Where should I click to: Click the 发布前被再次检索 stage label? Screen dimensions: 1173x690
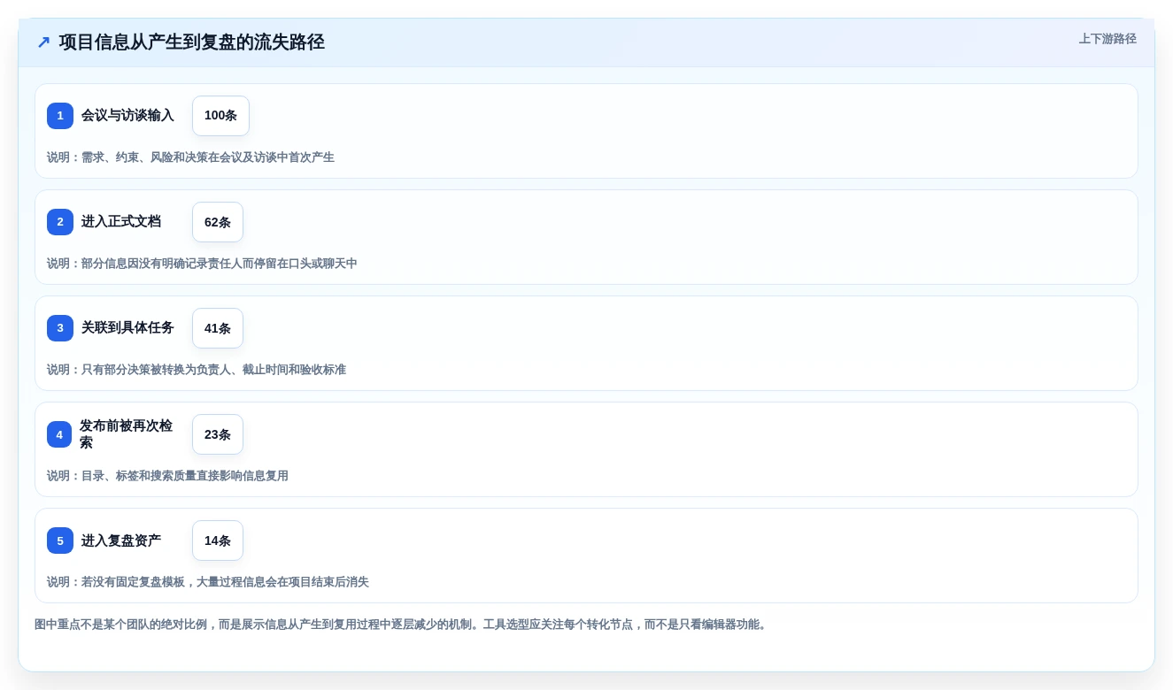click(x=127, y=434)
